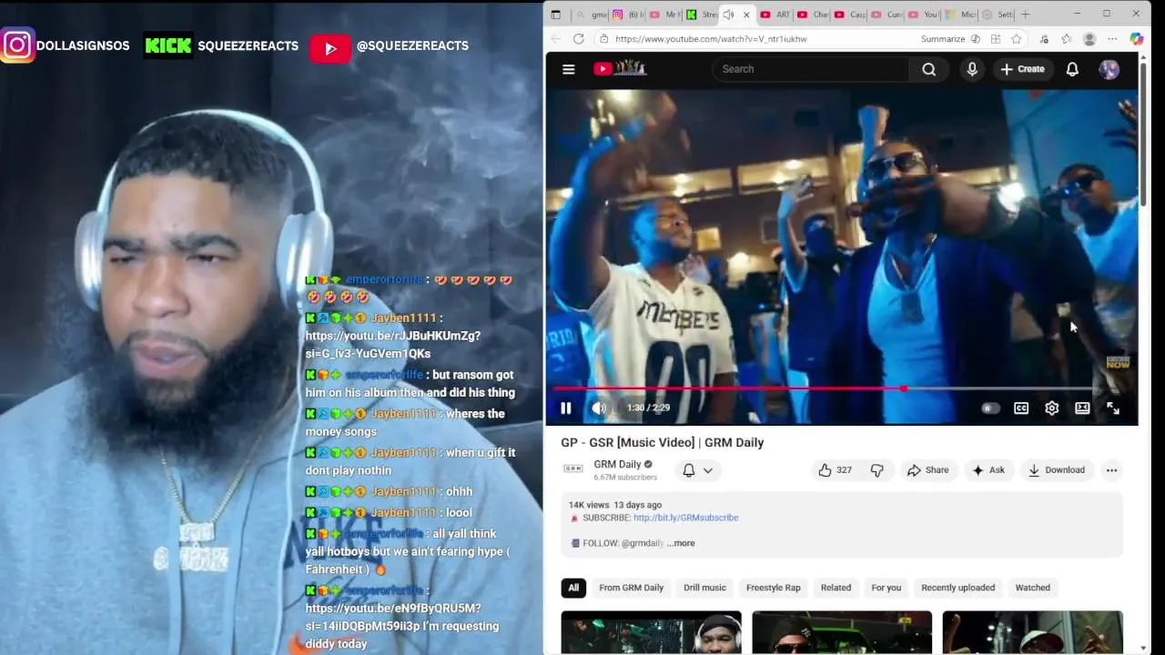Close the active audio-playing tab
This screenshot has height=655, width=1165.
[x=746, y=15]
